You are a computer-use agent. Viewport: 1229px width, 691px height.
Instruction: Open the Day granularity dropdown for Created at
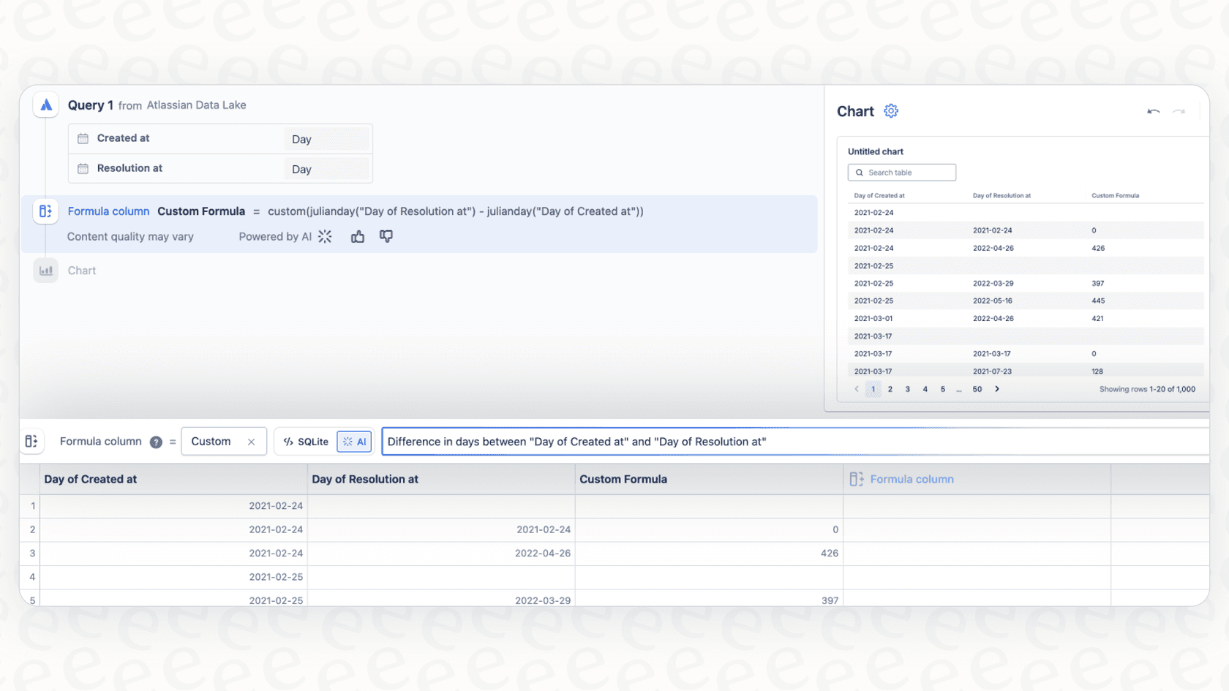pos(327,139)
